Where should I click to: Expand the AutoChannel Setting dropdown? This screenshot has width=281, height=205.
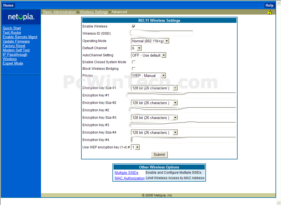pyautogui.click(x=148, y=55)
